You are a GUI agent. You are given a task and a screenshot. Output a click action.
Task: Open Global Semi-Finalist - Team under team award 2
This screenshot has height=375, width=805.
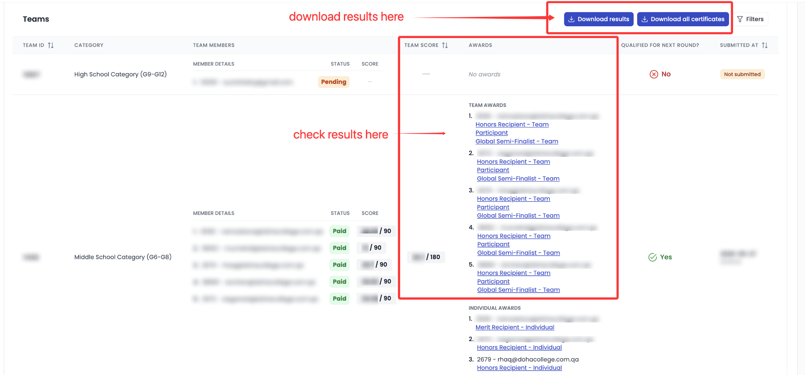[518, 178]
